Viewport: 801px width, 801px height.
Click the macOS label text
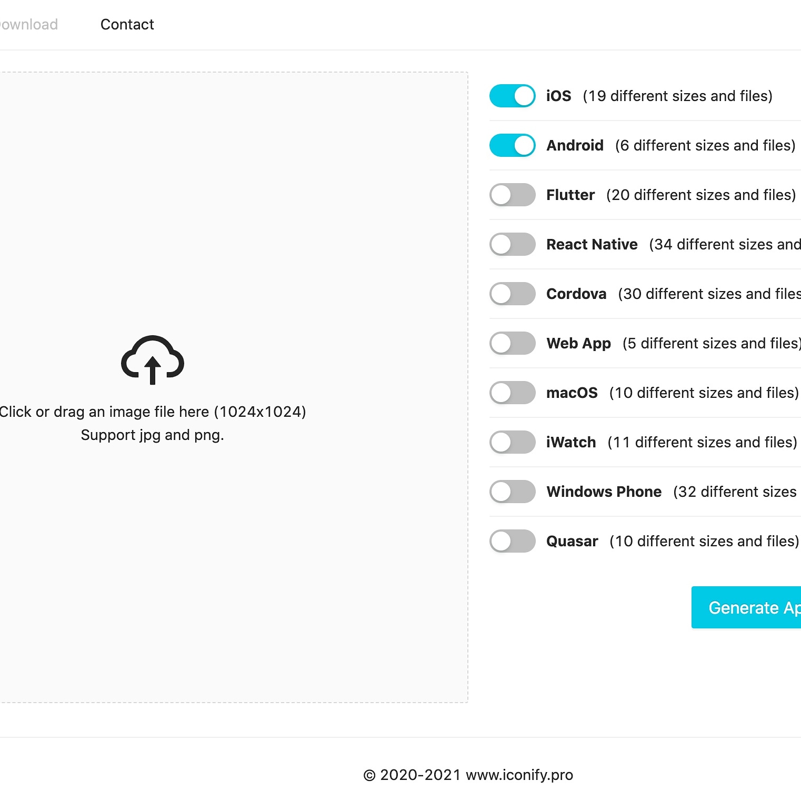click(x=572, y=393)
